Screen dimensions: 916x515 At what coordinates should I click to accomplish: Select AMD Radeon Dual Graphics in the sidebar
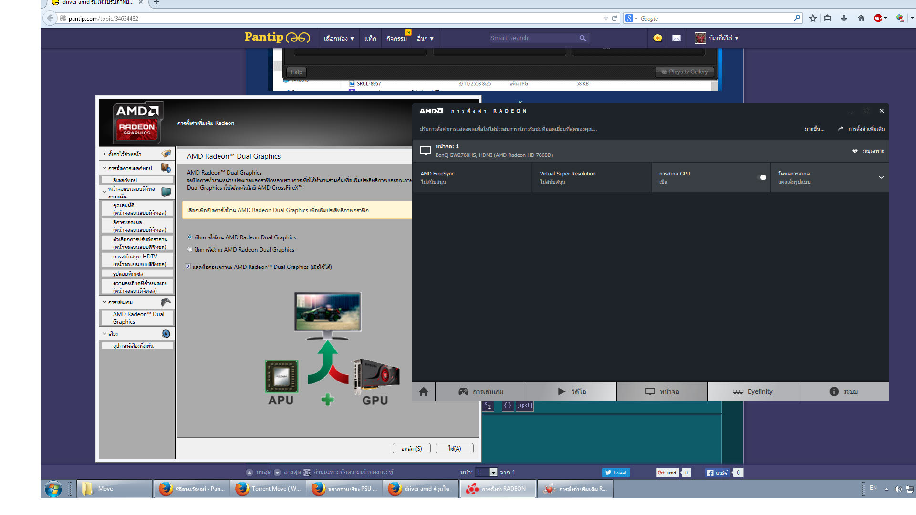(x=137, y=318)
